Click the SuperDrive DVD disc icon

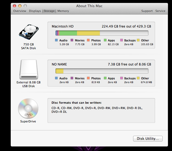coord(28,109)
